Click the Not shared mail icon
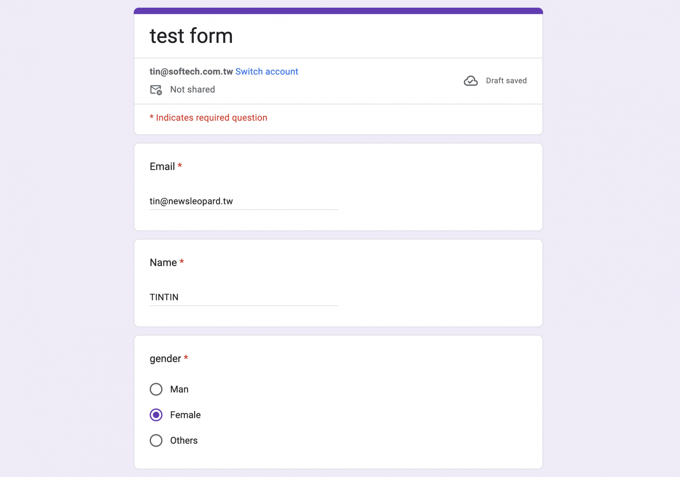Screen dimensions: 680x477 tap(156, 90)
